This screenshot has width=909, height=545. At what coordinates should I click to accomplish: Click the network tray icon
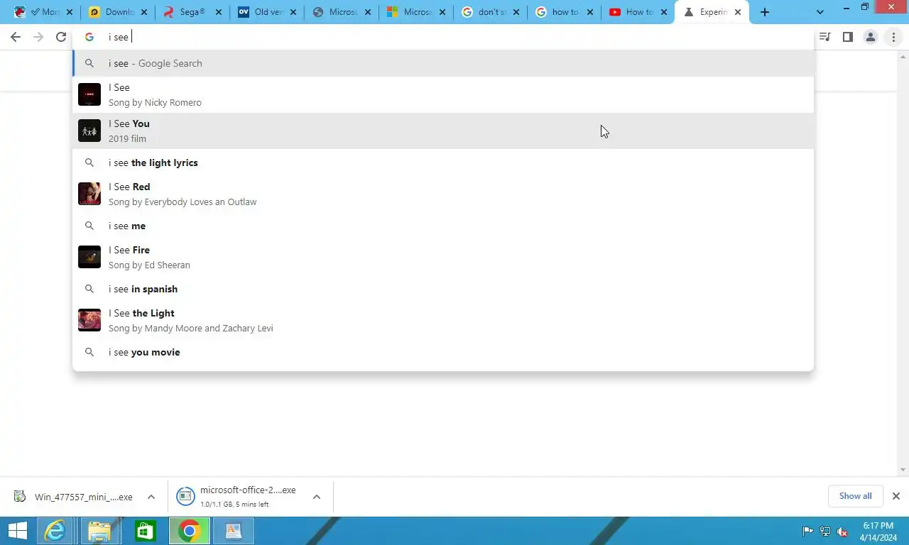point(825,532)
